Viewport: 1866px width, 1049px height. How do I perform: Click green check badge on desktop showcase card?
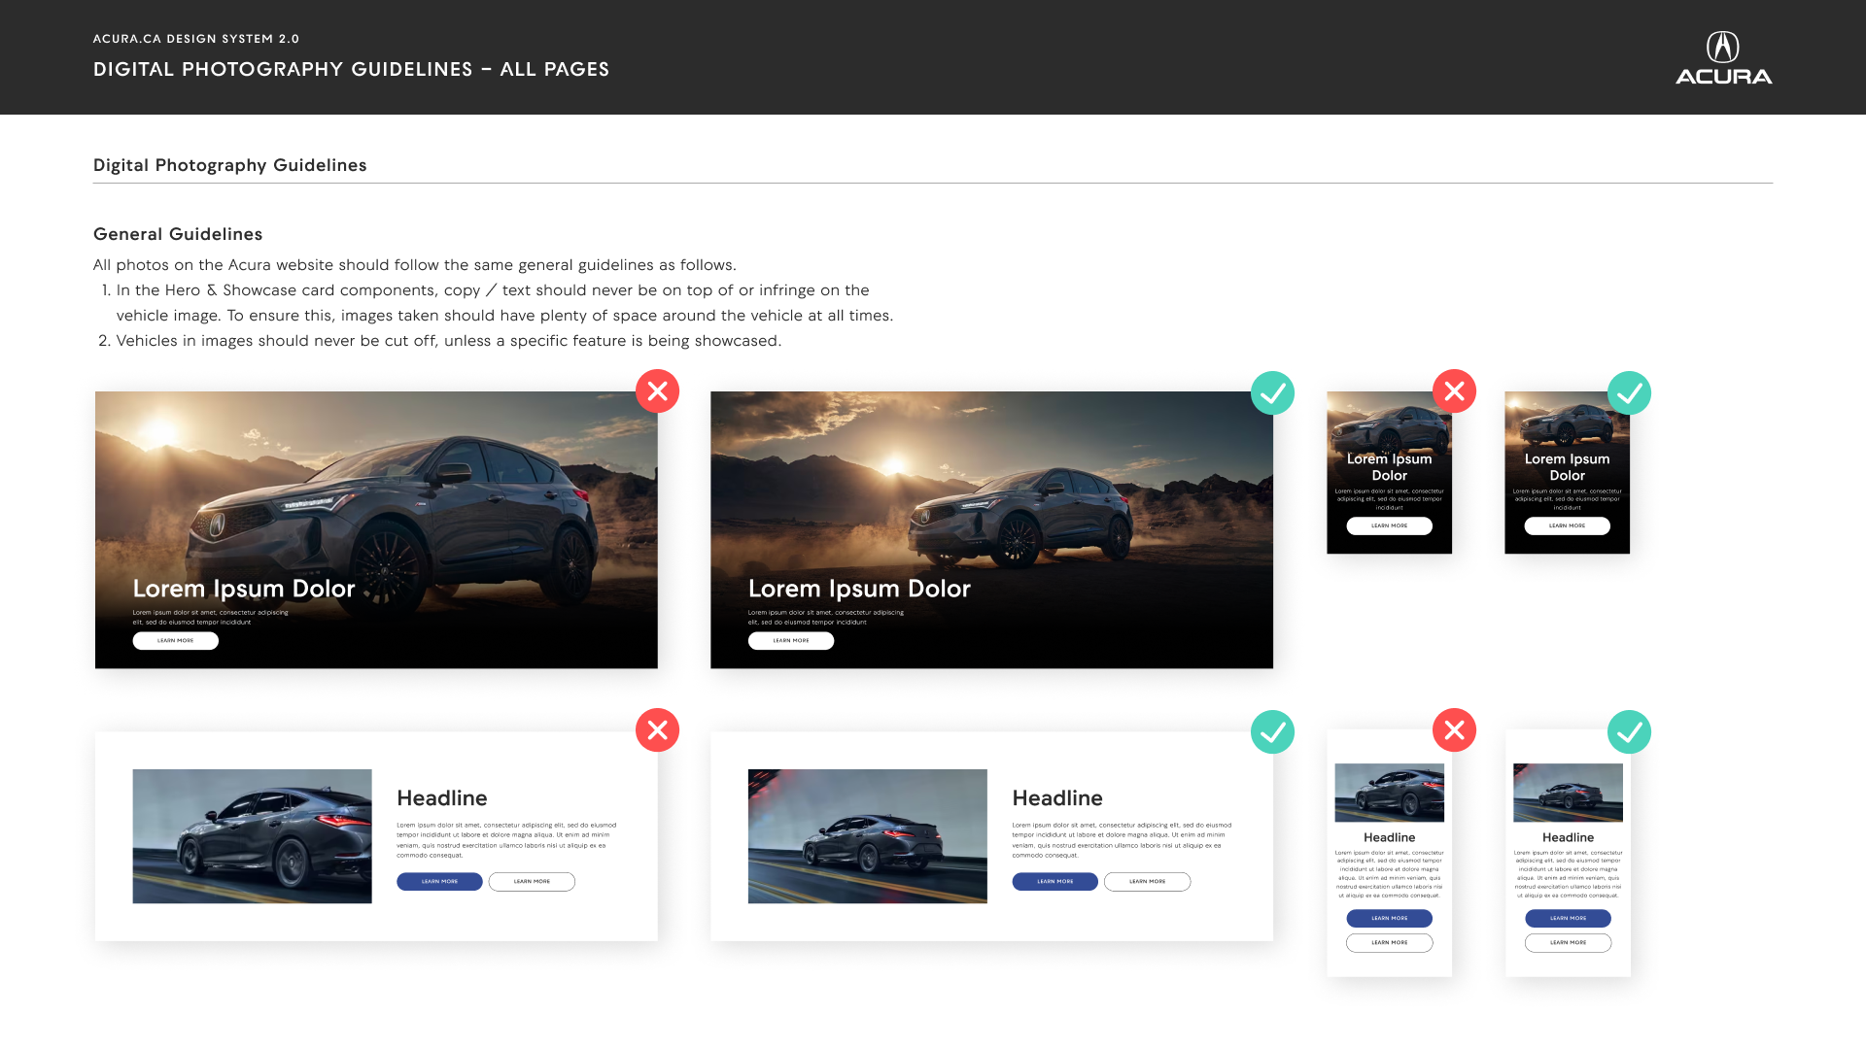[x=1272, y=732]
